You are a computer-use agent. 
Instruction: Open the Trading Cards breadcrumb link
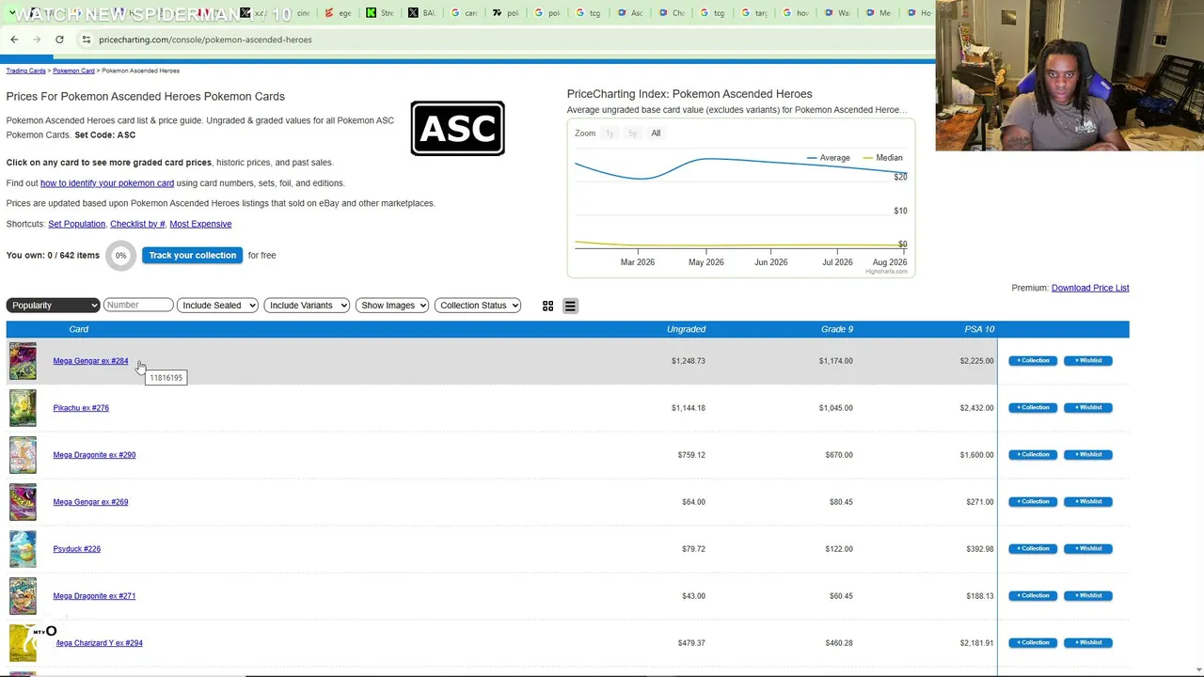pos(25,71)
